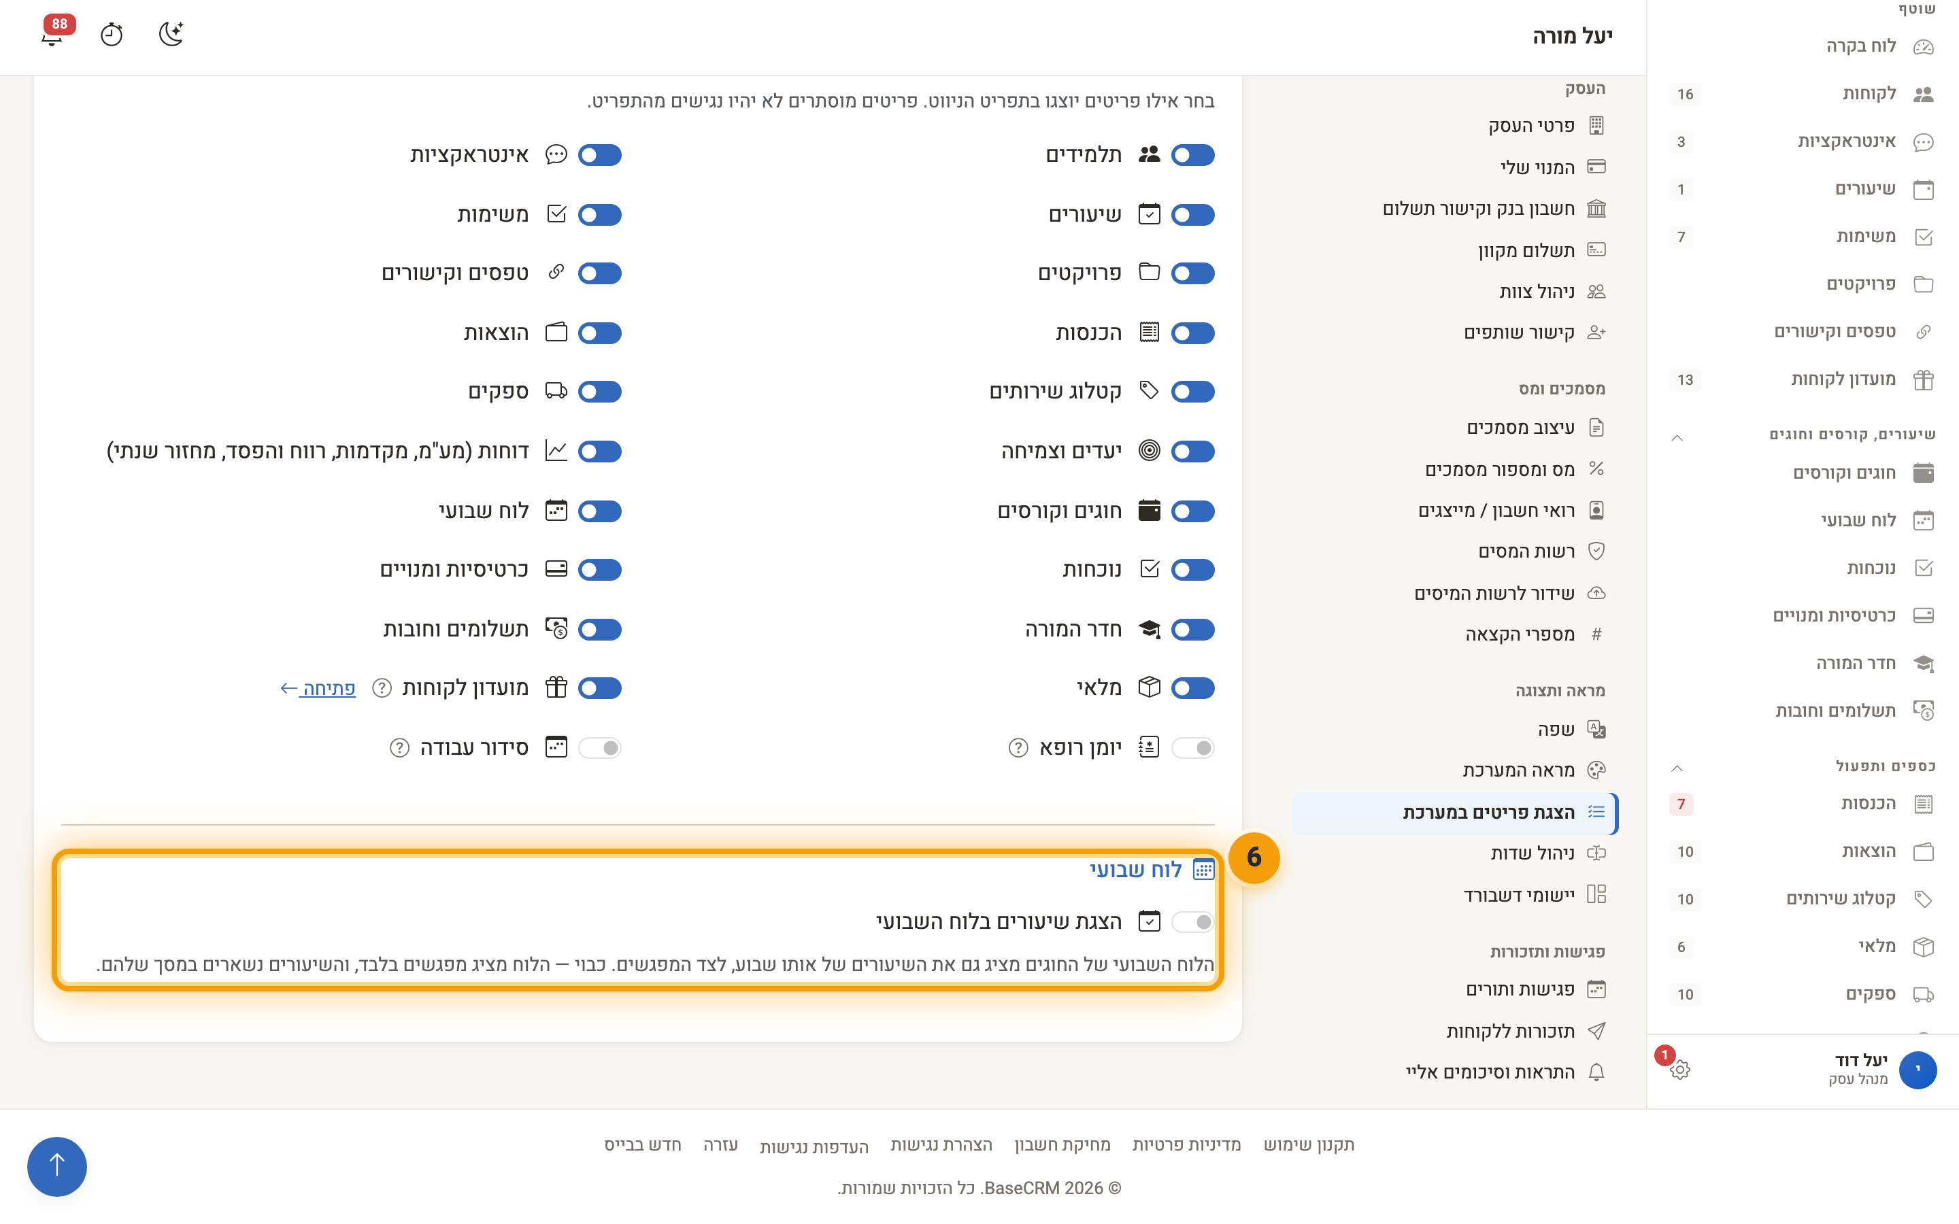Click the scroll-to-top arrow button
Screen dimensions: 1959x1224
(x=56, y=1166)
